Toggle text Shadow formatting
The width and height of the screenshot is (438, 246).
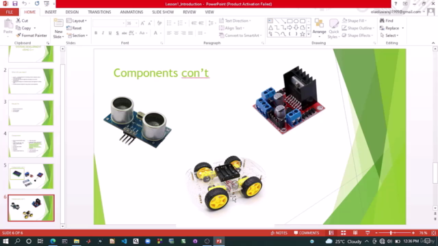tap(117, 33)
